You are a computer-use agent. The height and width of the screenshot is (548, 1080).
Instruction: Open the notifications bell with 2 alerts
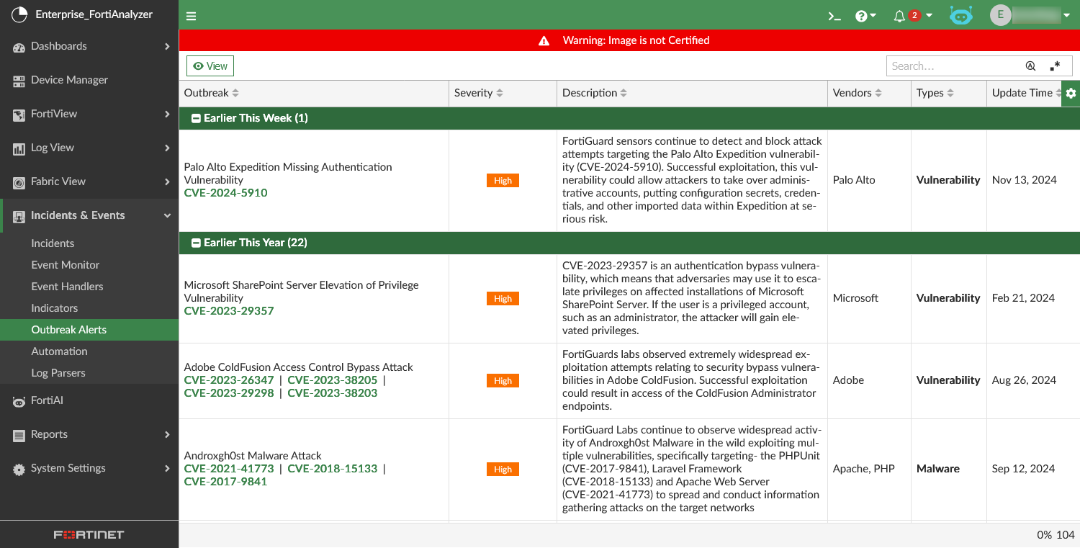(912, 16)
